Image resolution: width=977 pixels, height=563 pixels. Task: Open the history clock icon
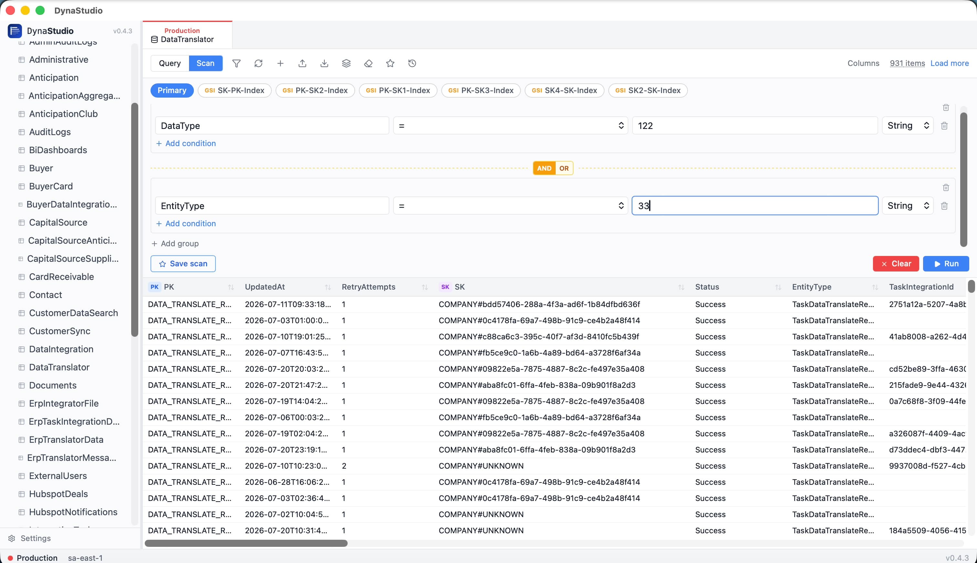412,63
